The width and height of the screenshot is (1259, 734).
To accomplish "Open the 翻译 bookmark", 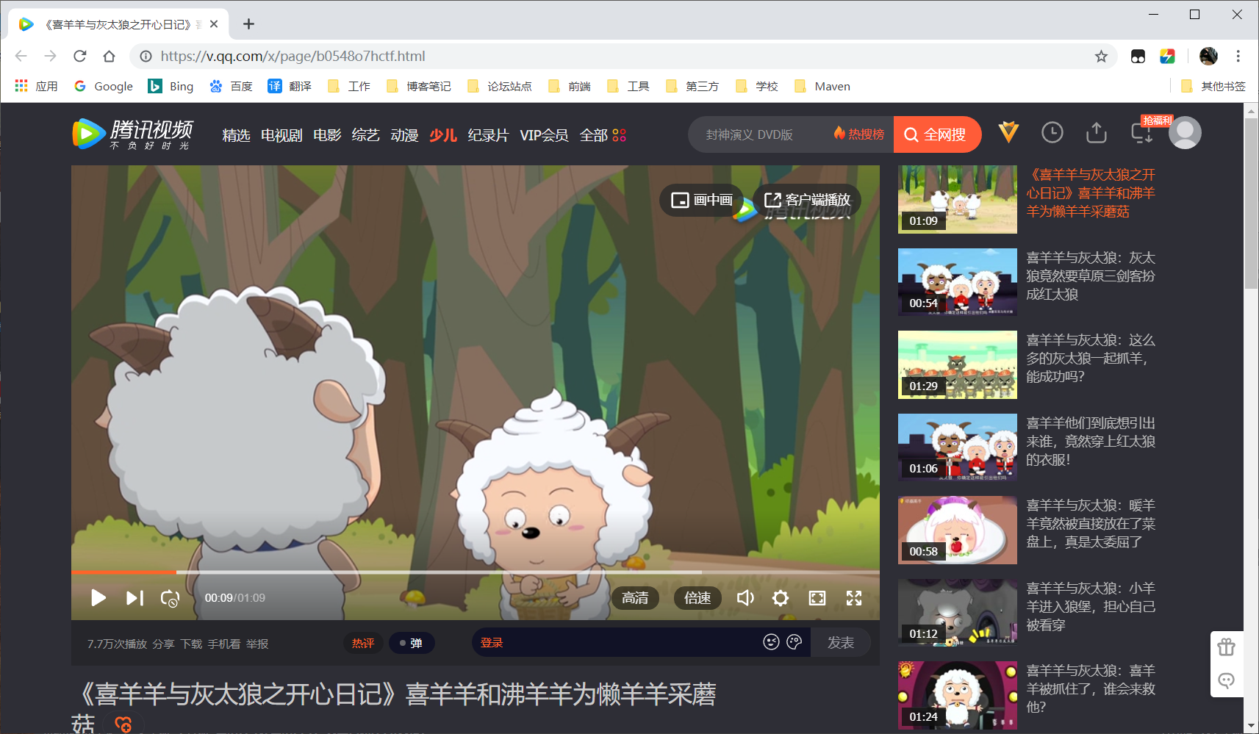I will pos(289,86).
